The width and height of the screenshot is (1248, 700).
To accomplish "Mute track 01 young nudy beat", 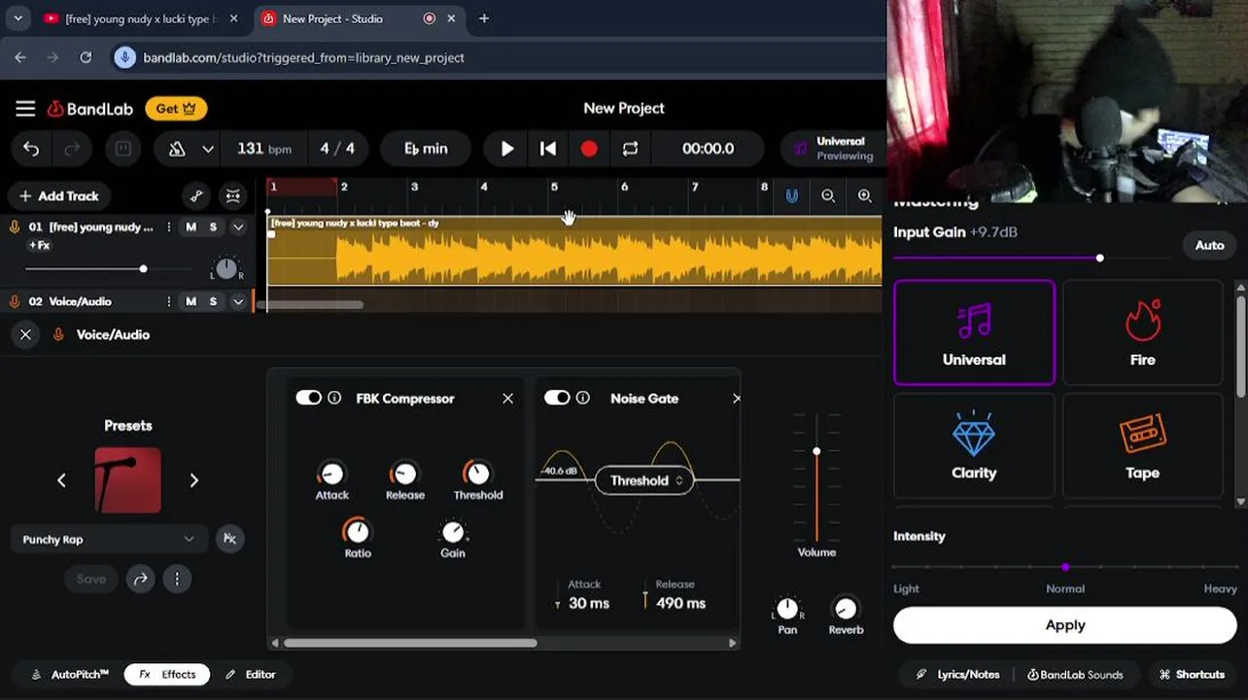I will pyautogui.click(x=191, y=227).
